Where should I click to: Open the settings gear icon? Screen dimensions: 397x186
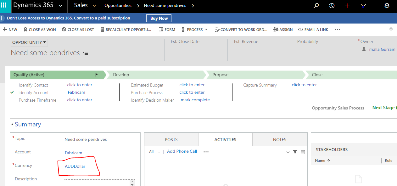pos(387,6)
